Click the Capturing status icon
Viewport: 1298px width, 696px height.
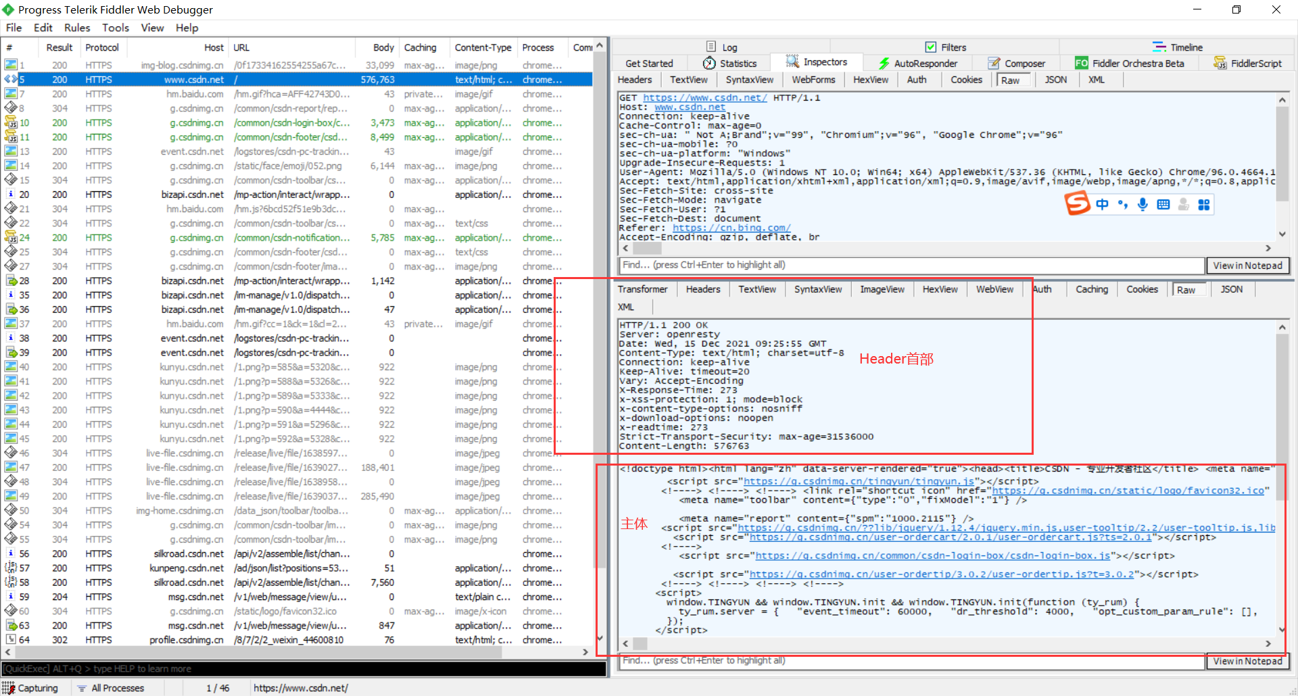click(8, 688)
